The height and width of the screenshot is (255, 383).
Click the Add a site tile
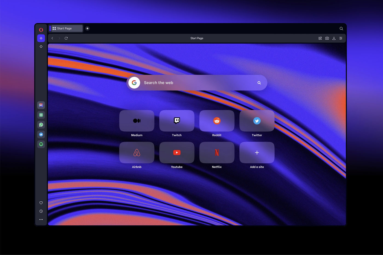tap(257, 152)
